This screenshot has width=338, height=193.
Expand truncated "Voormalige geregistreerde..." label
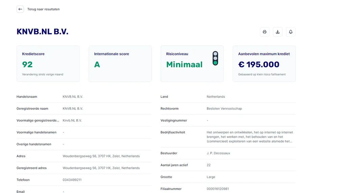pyautogui.click(x=38, y=121)
